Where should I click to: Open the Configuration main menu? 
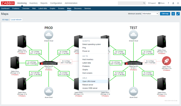(56, 3)
